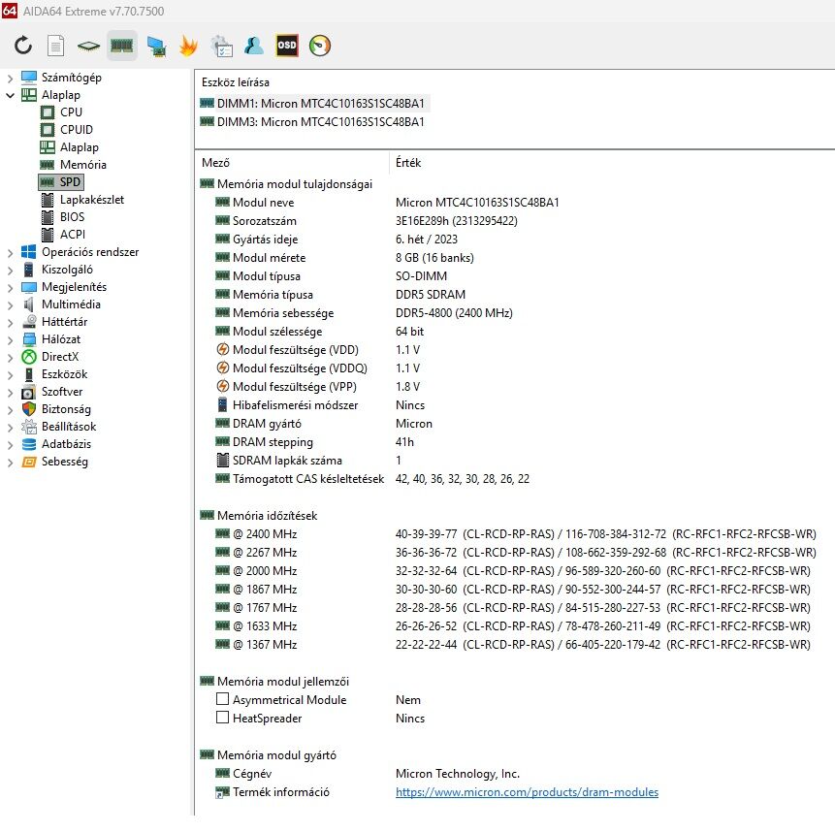Select the SPD tree item
The height and width of the screenshot is (832, 835).
click(61, 182)
